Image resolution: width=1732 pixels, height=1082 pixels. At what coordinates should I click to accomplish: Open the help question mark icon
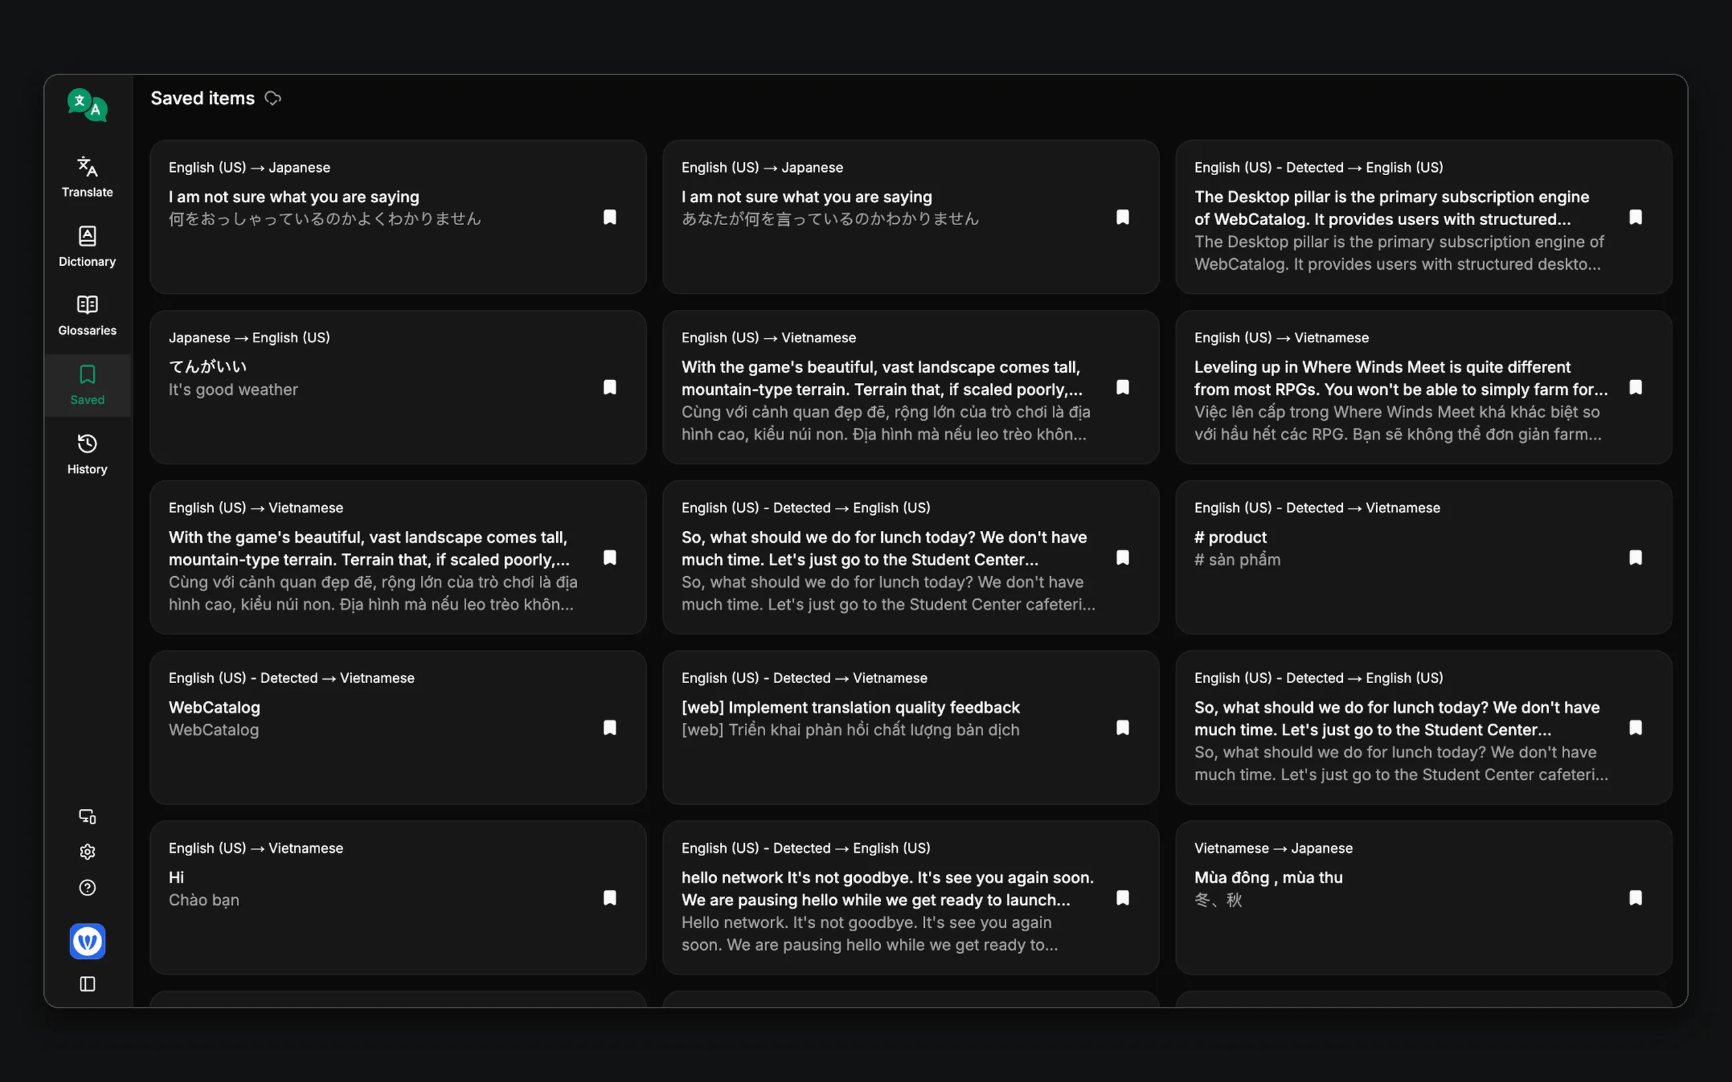tap(87, 887)
